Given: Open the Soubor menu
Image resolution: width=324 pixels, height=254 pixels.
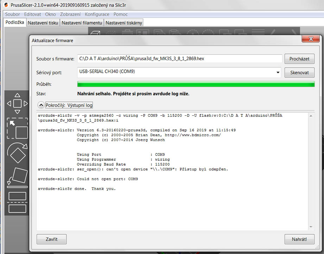Looking at the screenshot, I should click(x=12, y=14).
